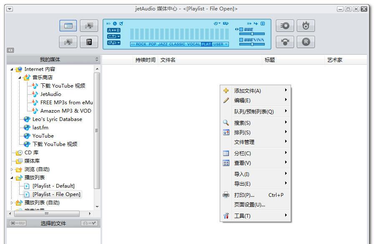Select the POP equalizer preset
Image resolution: width=374 pixels, height=244 pixels.
(152, 44)
